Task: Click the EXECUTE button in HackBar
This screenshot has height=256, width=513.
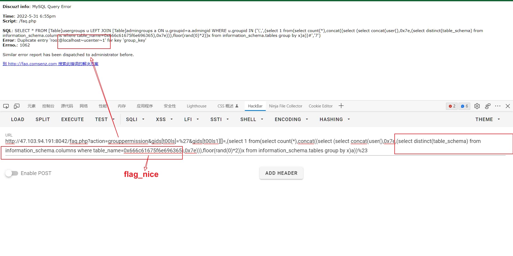Action: tap(73, 119)
